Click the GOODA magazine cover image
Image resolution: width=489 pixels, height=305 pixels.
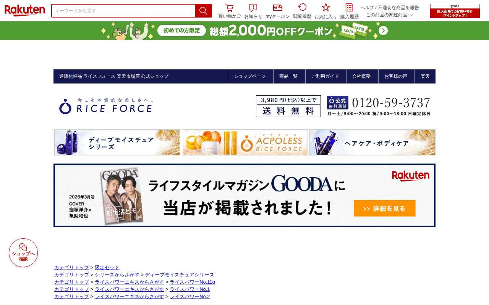tap(122, 196)
